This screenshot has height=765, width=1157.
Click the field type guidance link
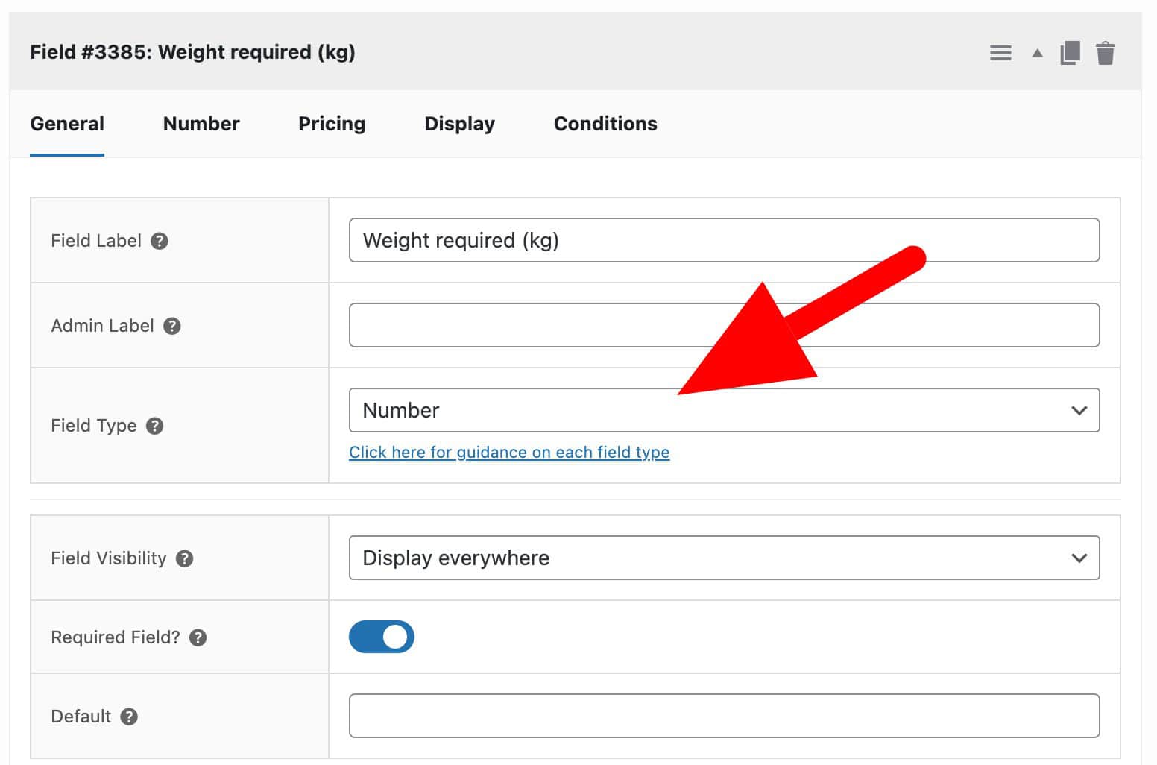point(509,452)
